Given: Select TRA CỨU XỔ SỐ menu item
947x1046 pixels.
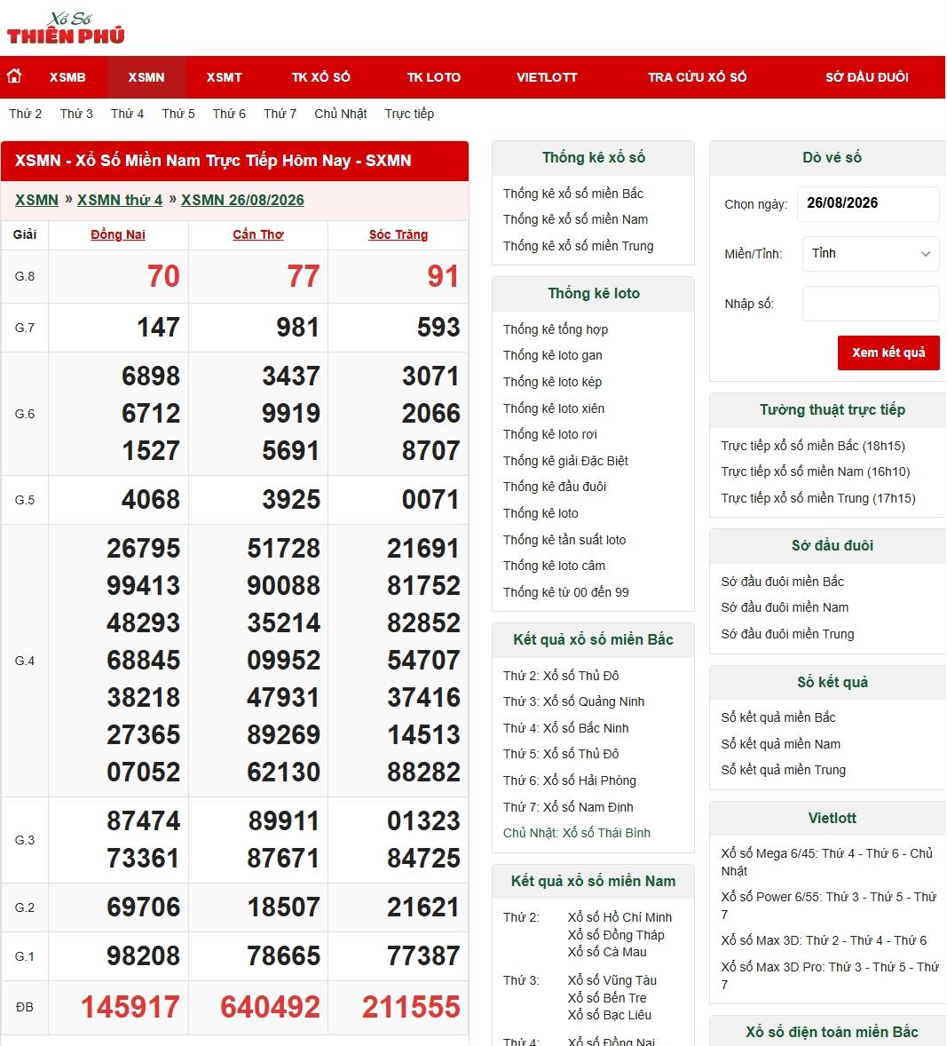Looking at the screenshot, I should point(697,77).
